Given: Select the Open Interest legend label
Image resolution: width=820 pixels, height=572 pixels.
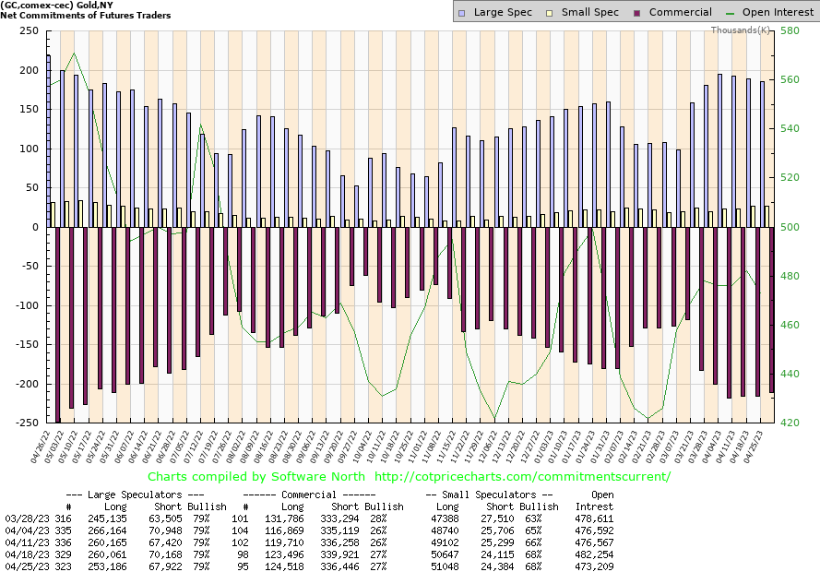Looking at the screenshot, I should (x=778, y=13).
